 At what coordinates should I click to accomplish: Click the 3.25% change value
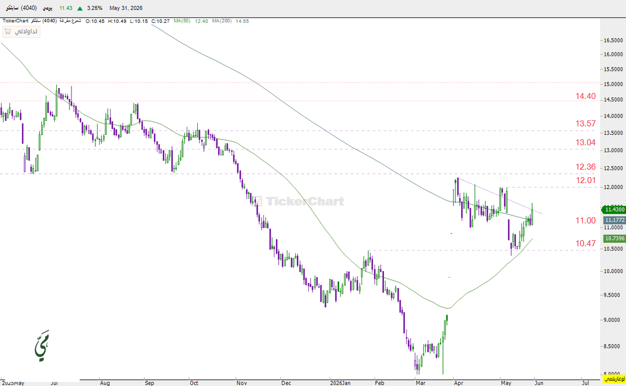pyautogui.click(x=95, y=8)
